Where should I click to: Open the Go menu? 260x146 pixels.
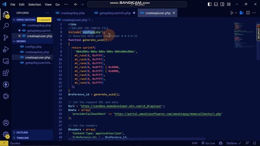(x=57, y=4)
